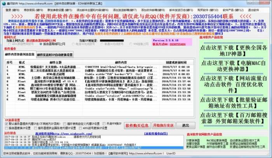Select the highlighted last log line
Viewport: 272px width, 158px height.
(x=94, y=147)
